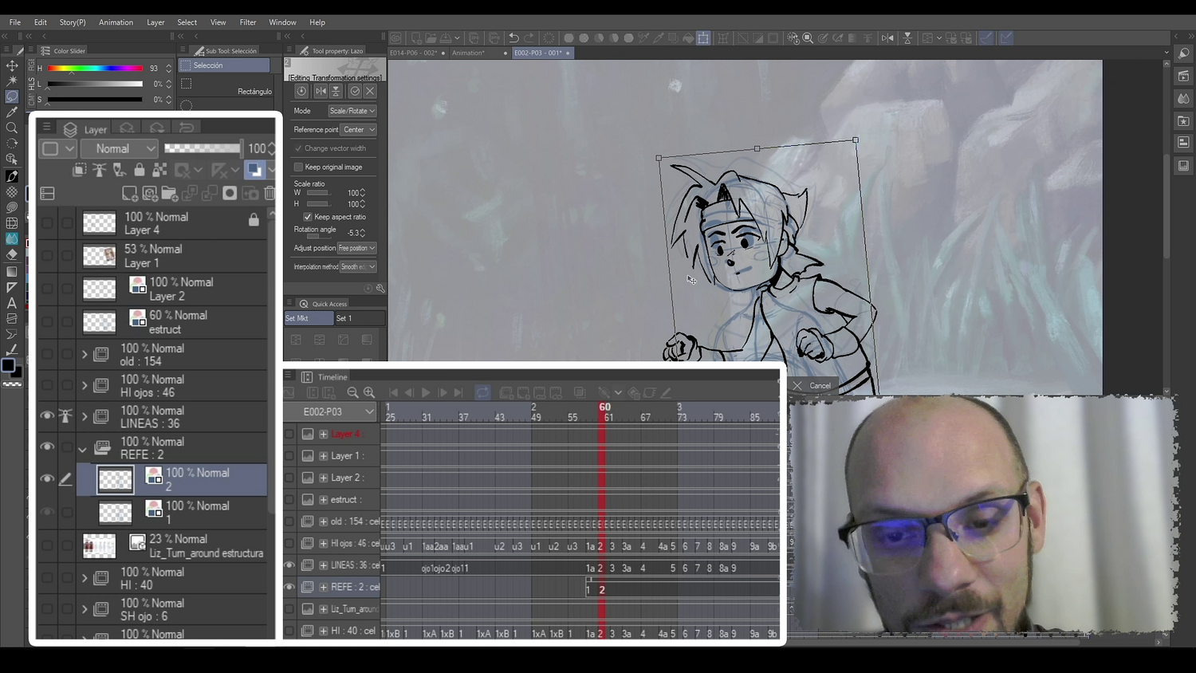
Task: Click Delete layer trash icon
Action: [x=269, y=193]
